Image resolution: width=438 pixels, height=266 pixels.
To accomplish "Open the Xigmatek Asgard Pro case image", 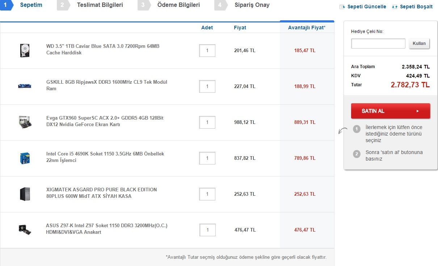I will point(25,194).
